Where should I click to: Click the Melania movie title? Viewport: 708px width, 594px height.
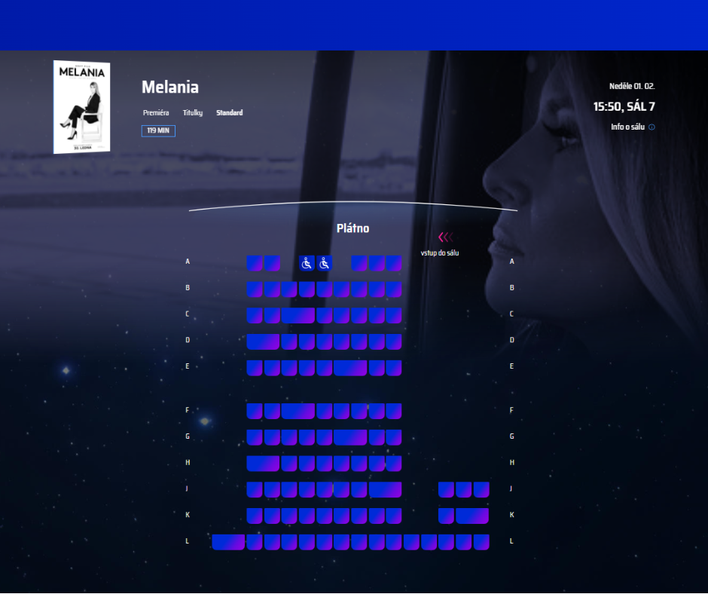(170, 87)
